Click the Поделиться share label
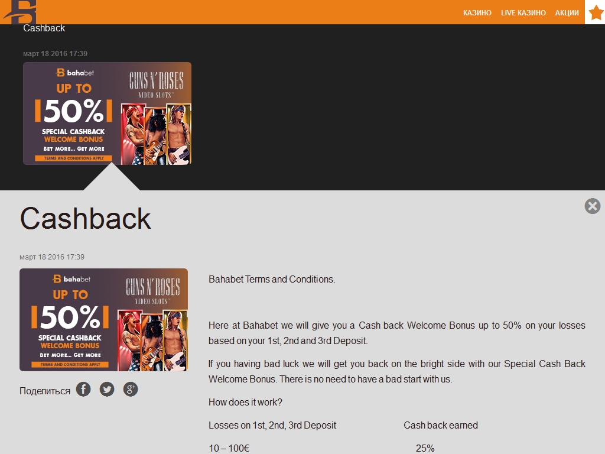The width and height of the screenshot is (605, 454). point(45,391)
